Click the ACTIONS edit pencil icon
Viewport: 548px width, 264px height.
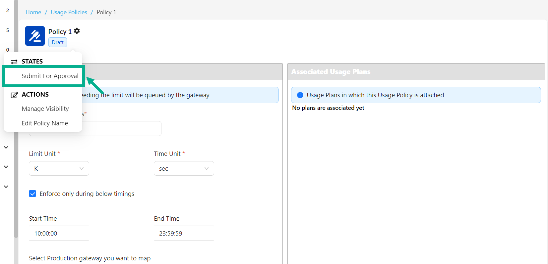coord(14,95)
